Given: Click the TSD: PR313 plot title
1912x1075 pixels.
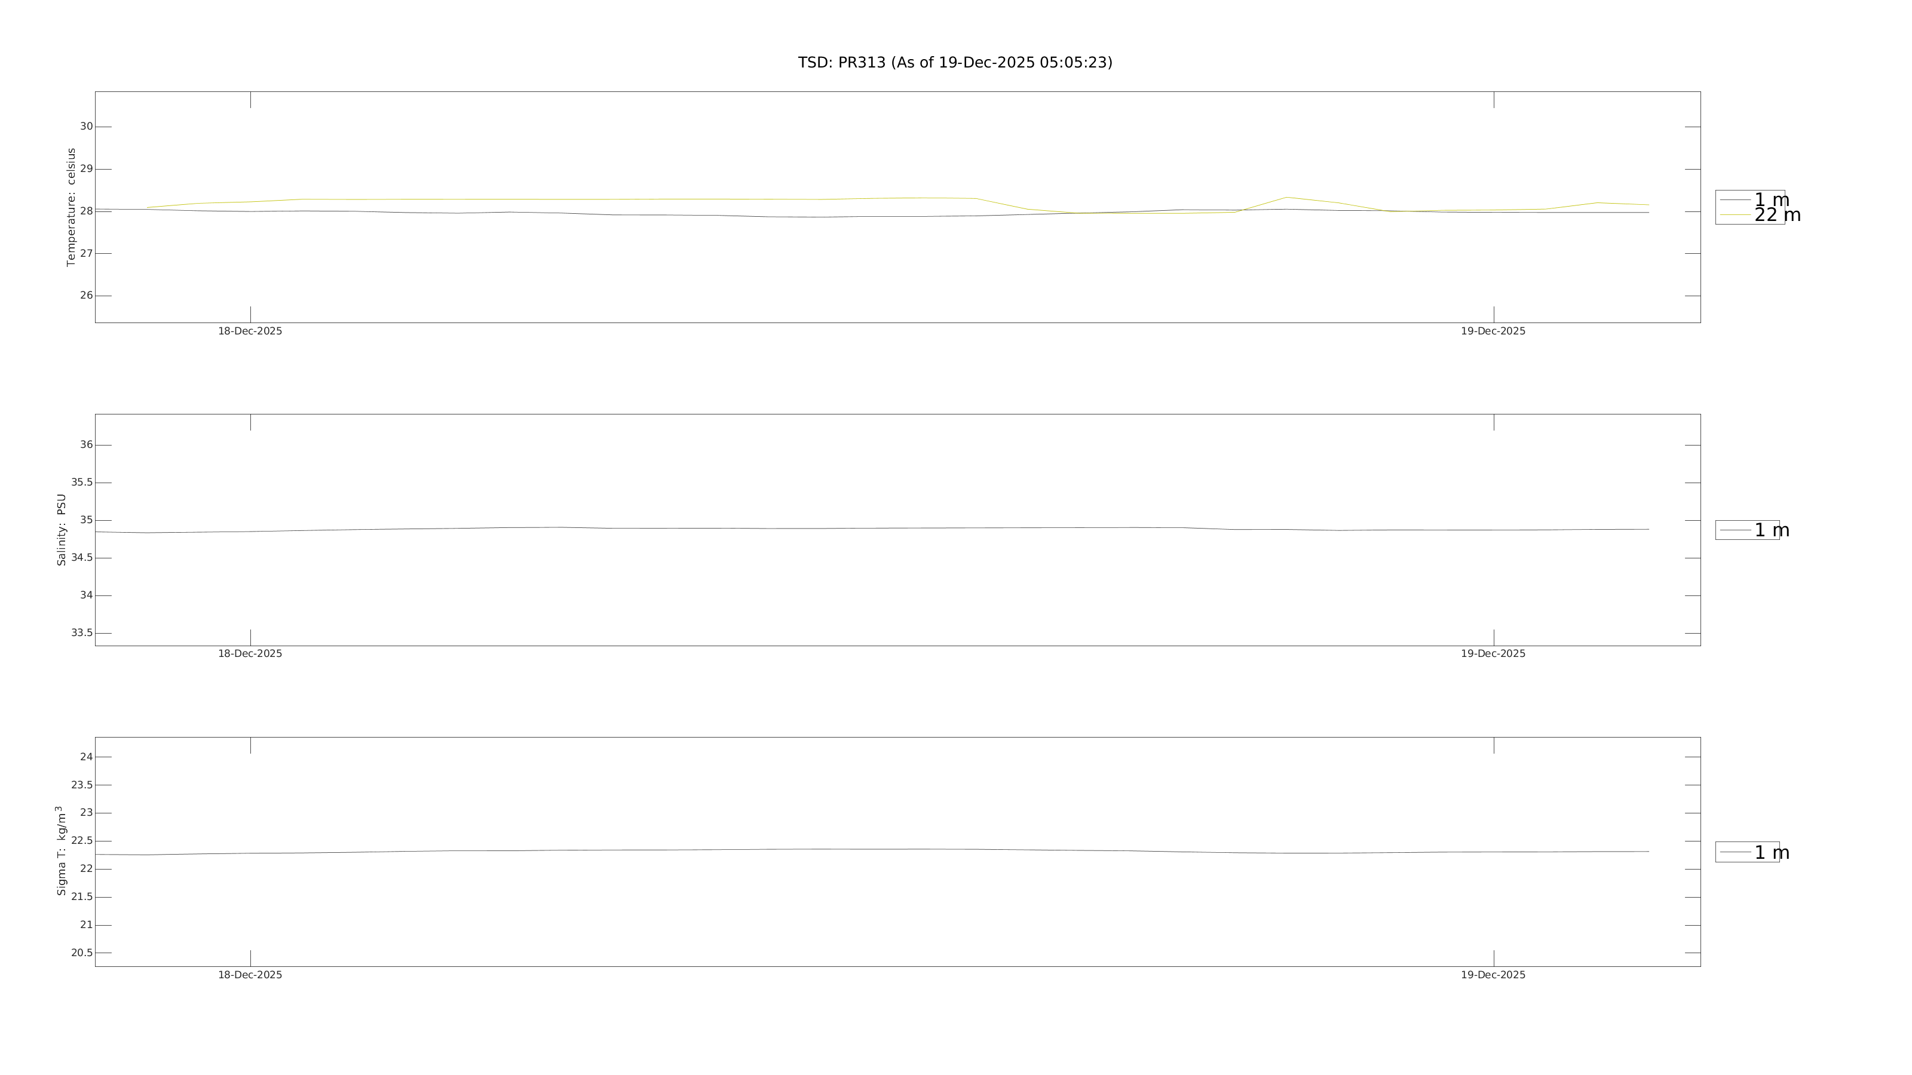Looking at the screenshot, I should tap(955, 63).
